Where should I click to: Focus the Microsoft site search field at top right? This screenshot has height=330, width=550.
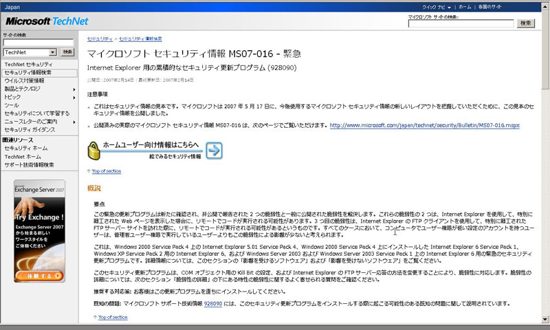(x=461, y=23)
